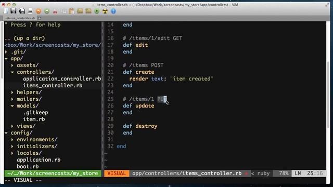The image size is (333, 187).
Task: Click the orange Undo icon
Action: point(39,11)
